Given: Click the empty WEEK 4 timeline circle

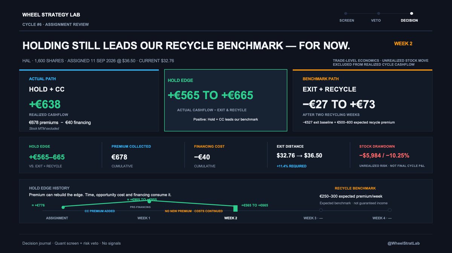Looking at the screenshot, I should point(390,210).
